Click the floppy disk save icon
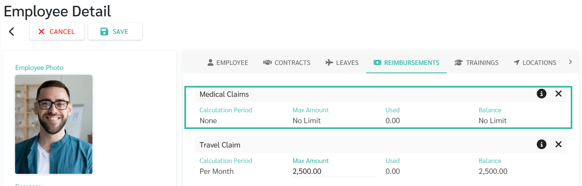 (x=104, y=32)
